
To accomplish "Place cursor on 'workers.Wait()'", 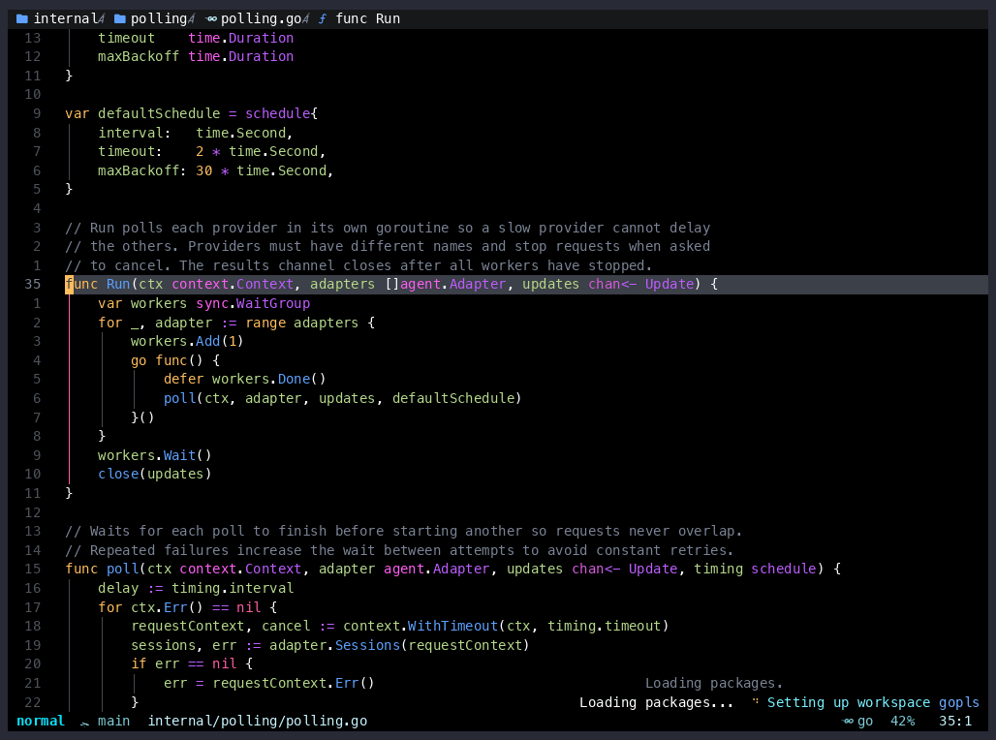I will (x=154, y=455).
